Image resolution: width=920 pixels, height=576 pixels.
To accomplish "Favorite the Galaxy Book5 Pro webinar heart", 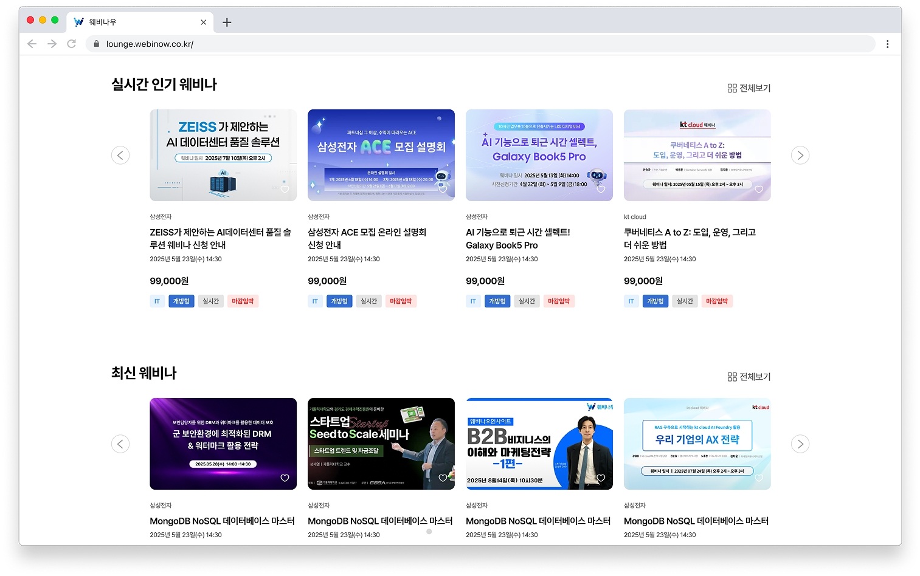I will 601,190.
